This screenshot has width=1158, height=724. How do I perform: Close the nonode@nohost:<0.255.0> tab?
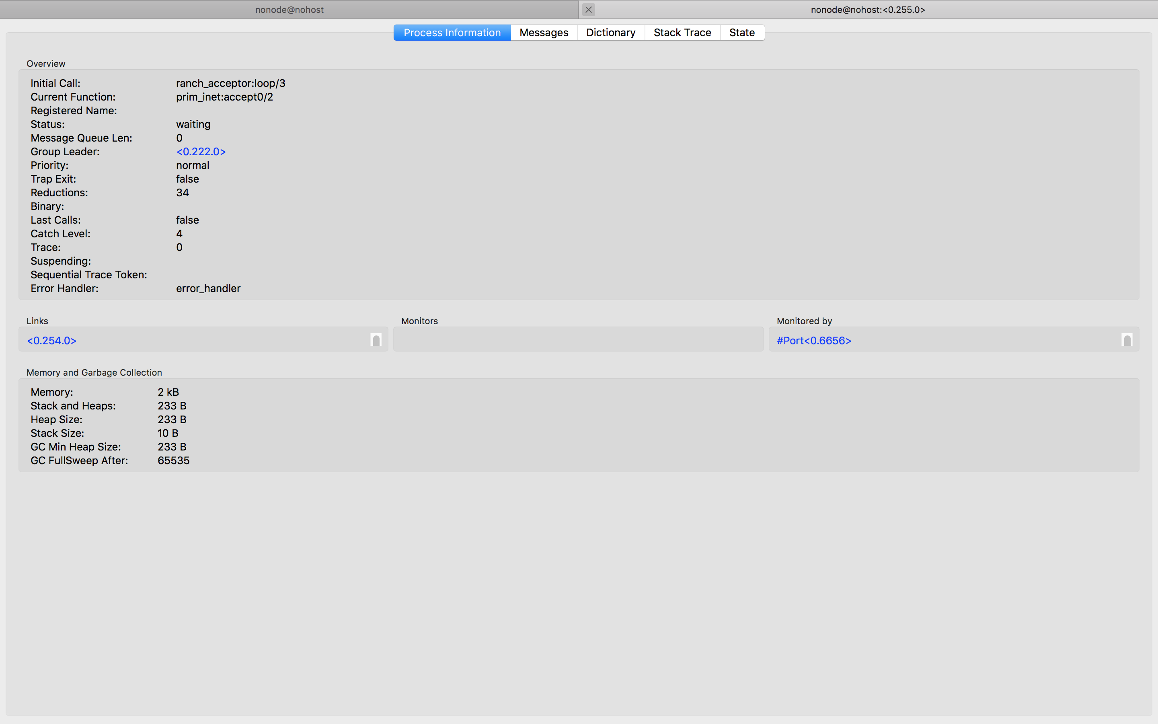click(x=589, y=10)
